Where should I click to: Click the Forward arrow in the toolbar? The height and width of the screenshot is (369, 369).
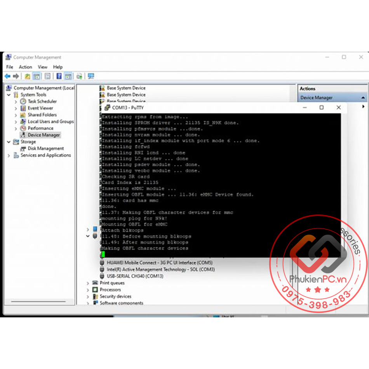(x=16, y=76)
